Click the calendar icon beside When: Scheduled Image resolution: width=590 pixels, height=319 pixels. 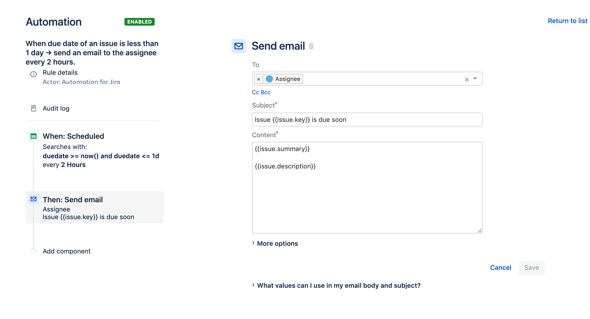coord(33,136)
